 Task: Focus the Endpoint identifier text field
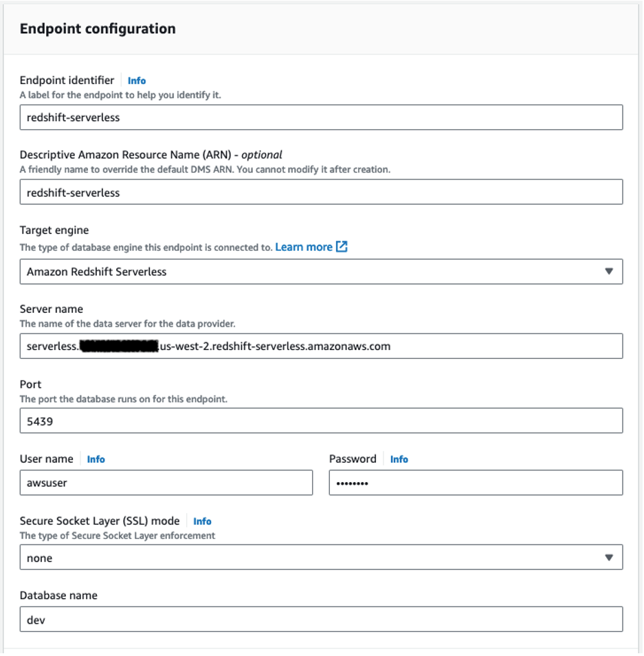point(321,118)
